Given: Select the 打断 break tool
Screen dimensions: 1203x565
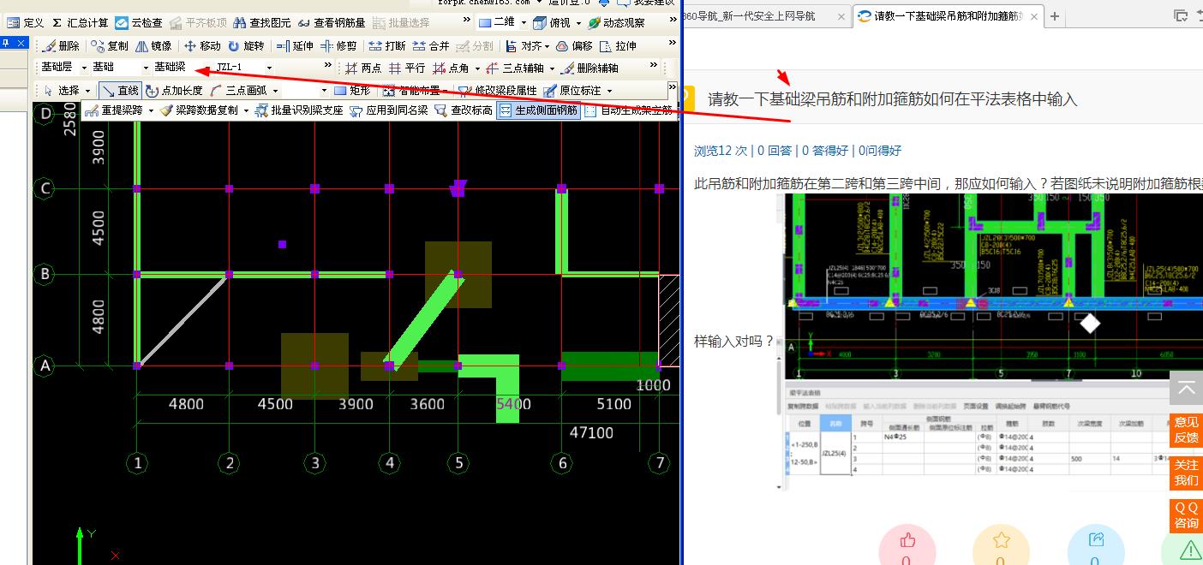Looking at the screenshot, I should pos(387,46).
